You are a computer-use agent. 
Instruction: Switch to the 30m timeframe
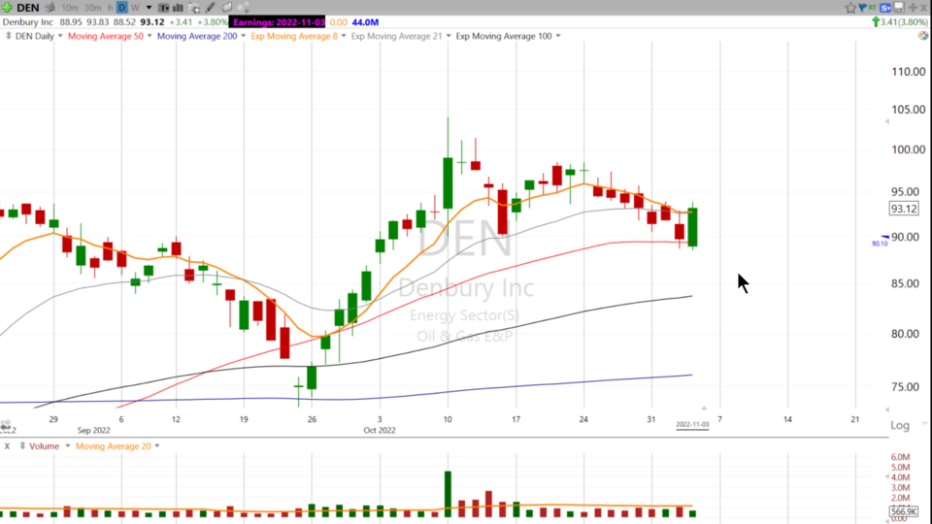point(93,8)
